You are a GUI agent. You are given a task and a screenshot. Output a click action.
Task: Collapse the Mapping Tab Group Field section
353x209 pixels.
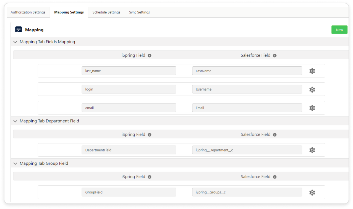point(15,164)
